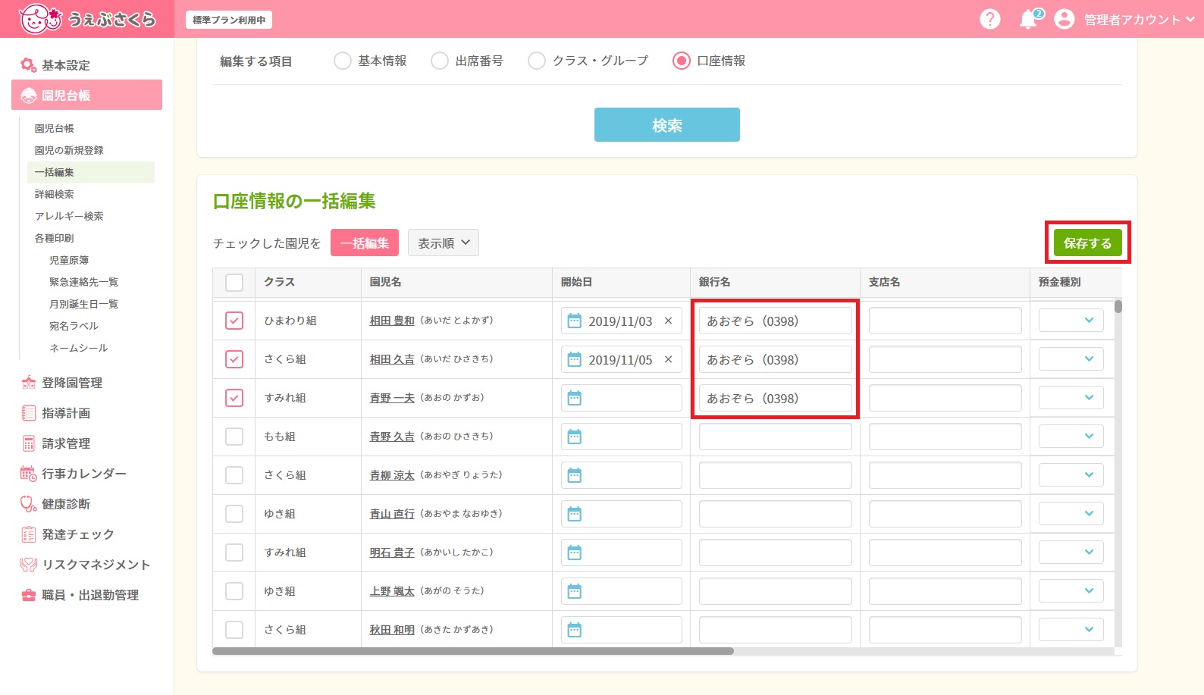
Task: Open calendar icon for 青野 一夫
Action: [575, 398]
